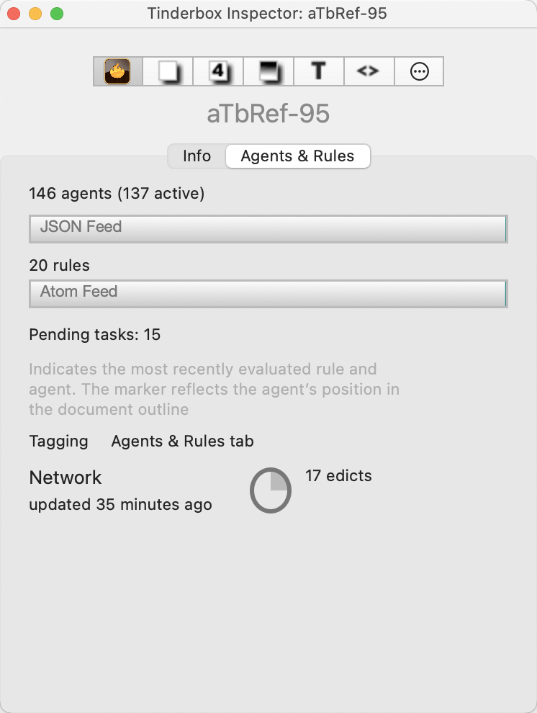Click the aTbRef-95 document title

tap(268, 114)
